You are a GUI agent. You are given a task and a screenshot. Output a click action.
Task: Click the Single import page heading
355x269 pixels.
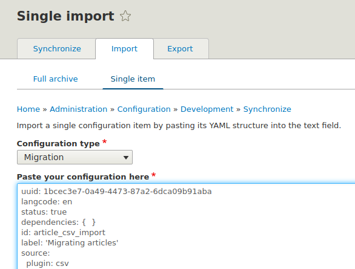[x=65, y=16]
